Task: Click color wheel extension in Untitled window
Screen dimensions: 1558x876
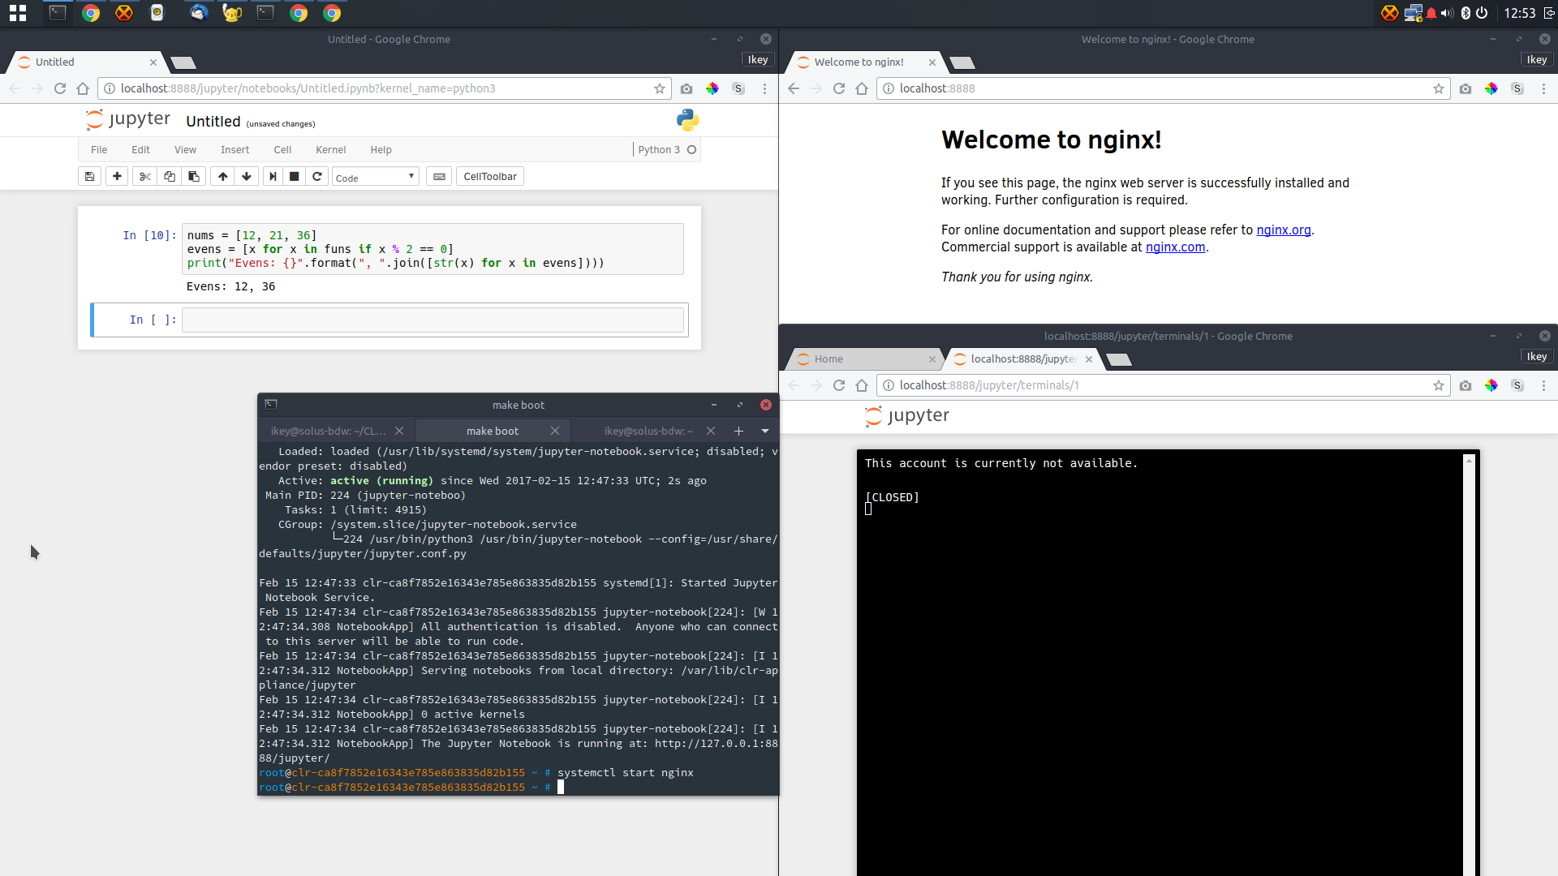Action: coord(712,88)
